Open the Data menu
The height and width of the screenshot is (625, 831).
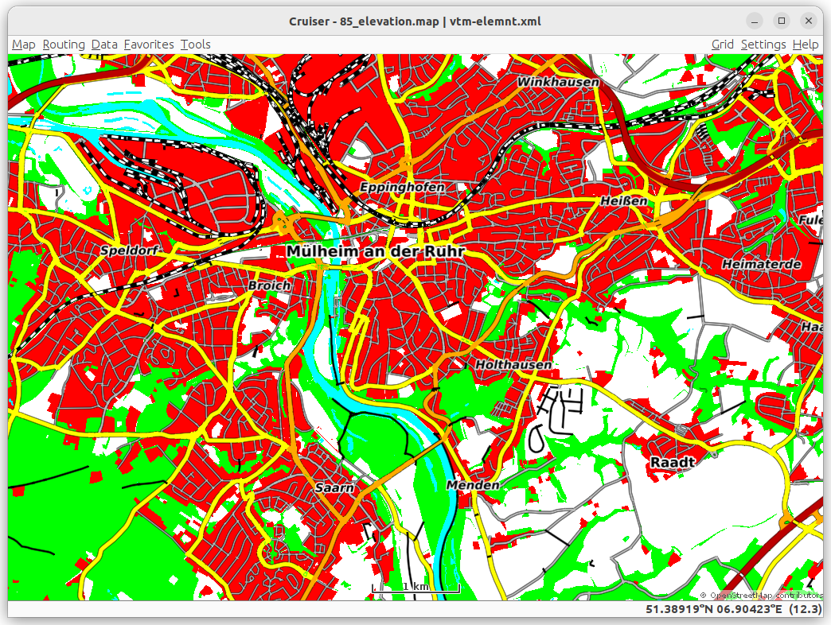point(104,45)
